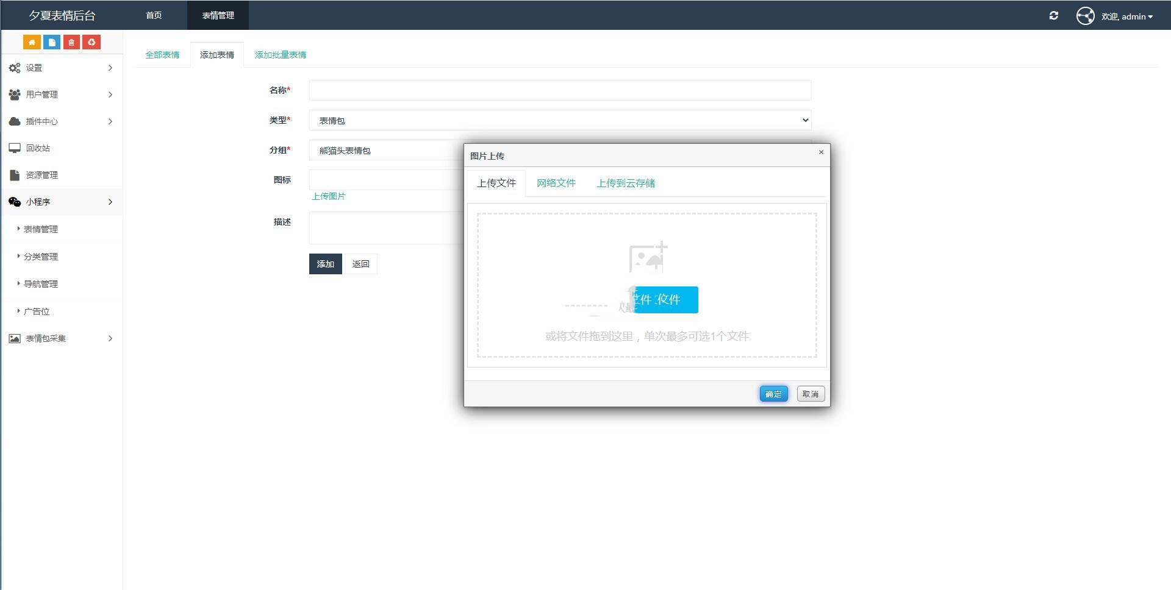Open 资源管理 sidebar item
The image size is (1171, 590).
click(x=62, y=175)
